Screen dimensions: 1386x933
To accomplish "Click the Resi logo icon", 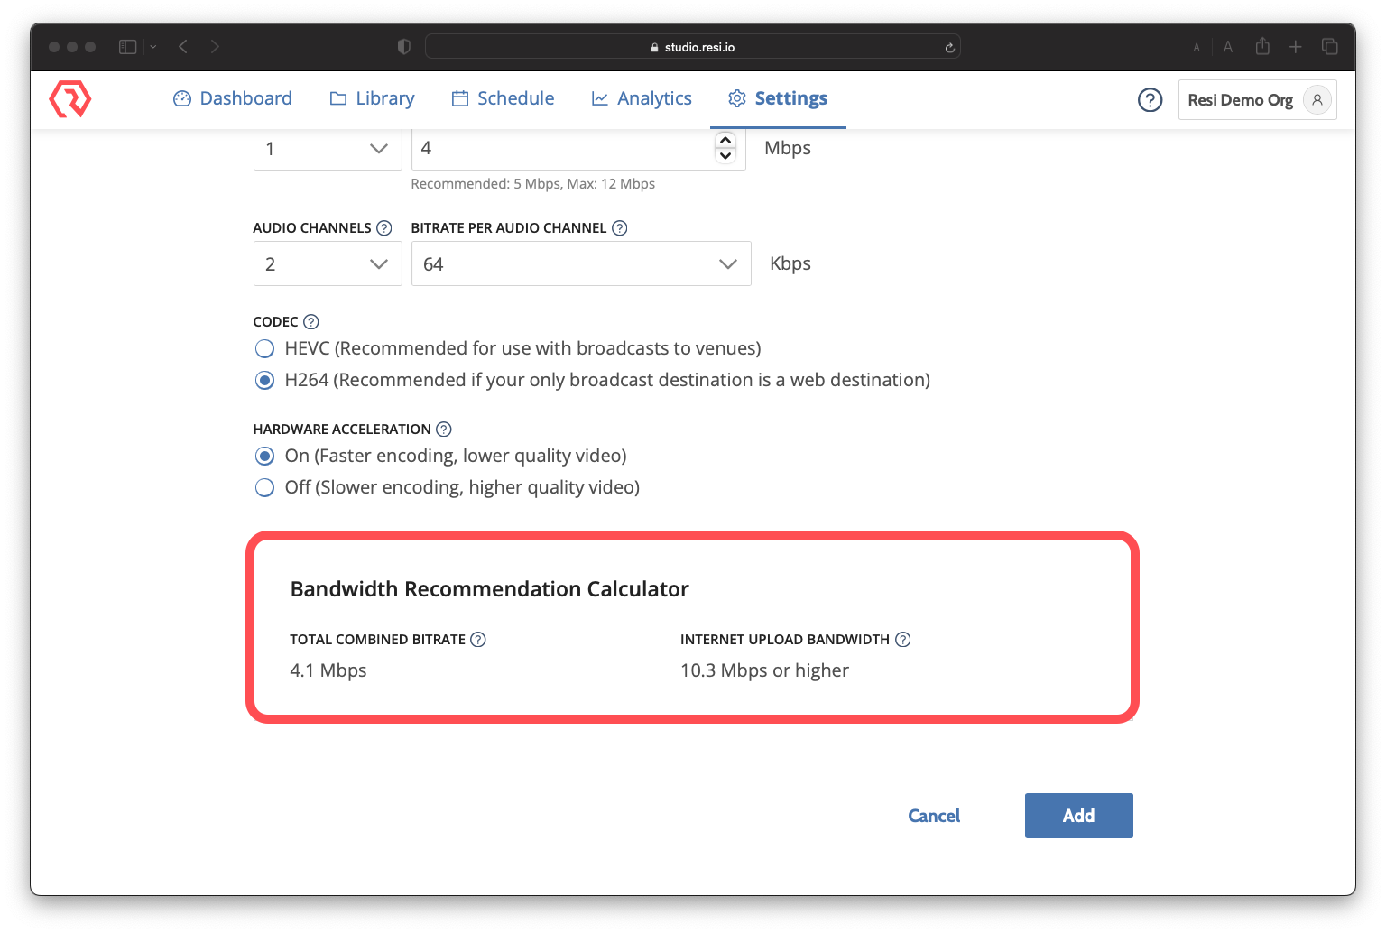I will click(x=70, y=98).
